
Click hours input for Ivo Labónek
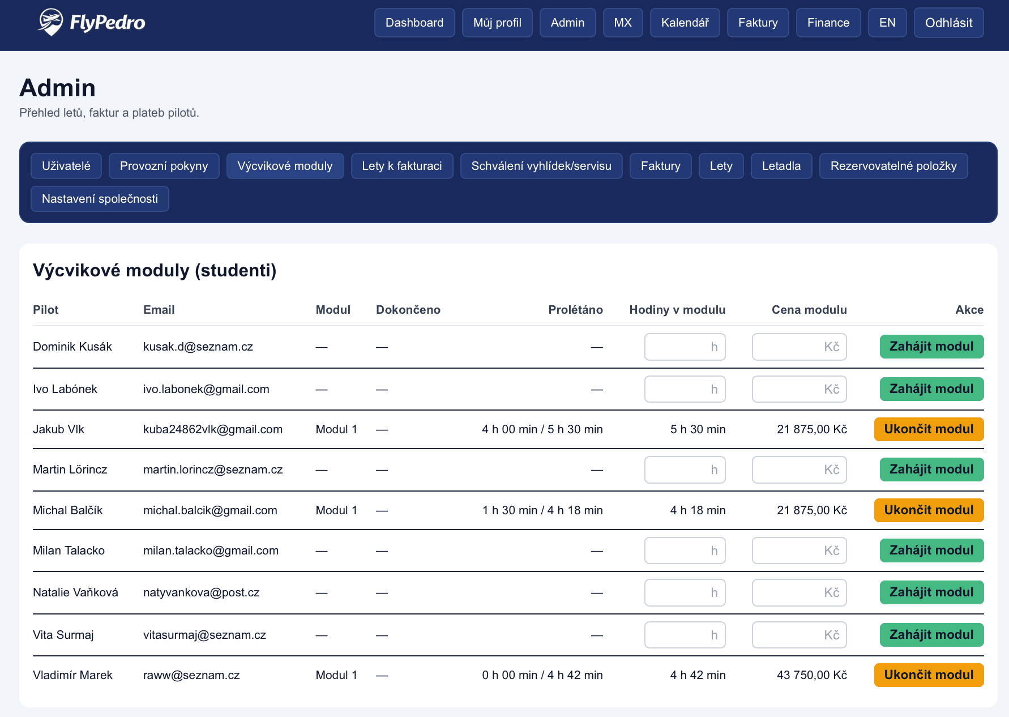tap(684, 389)
